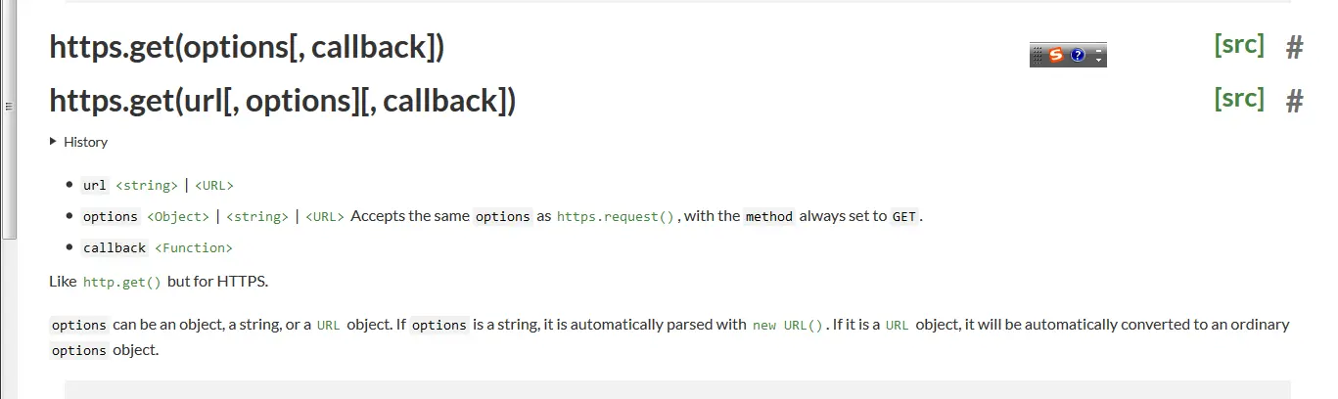Open [src] link for https.get(options[, callback])

(x=1238, y=45)
